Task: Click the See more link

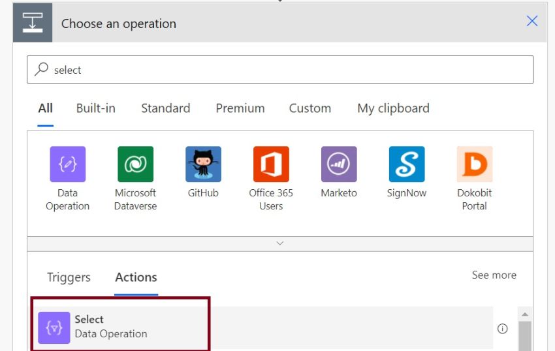Action: click(x=494, y=275)
